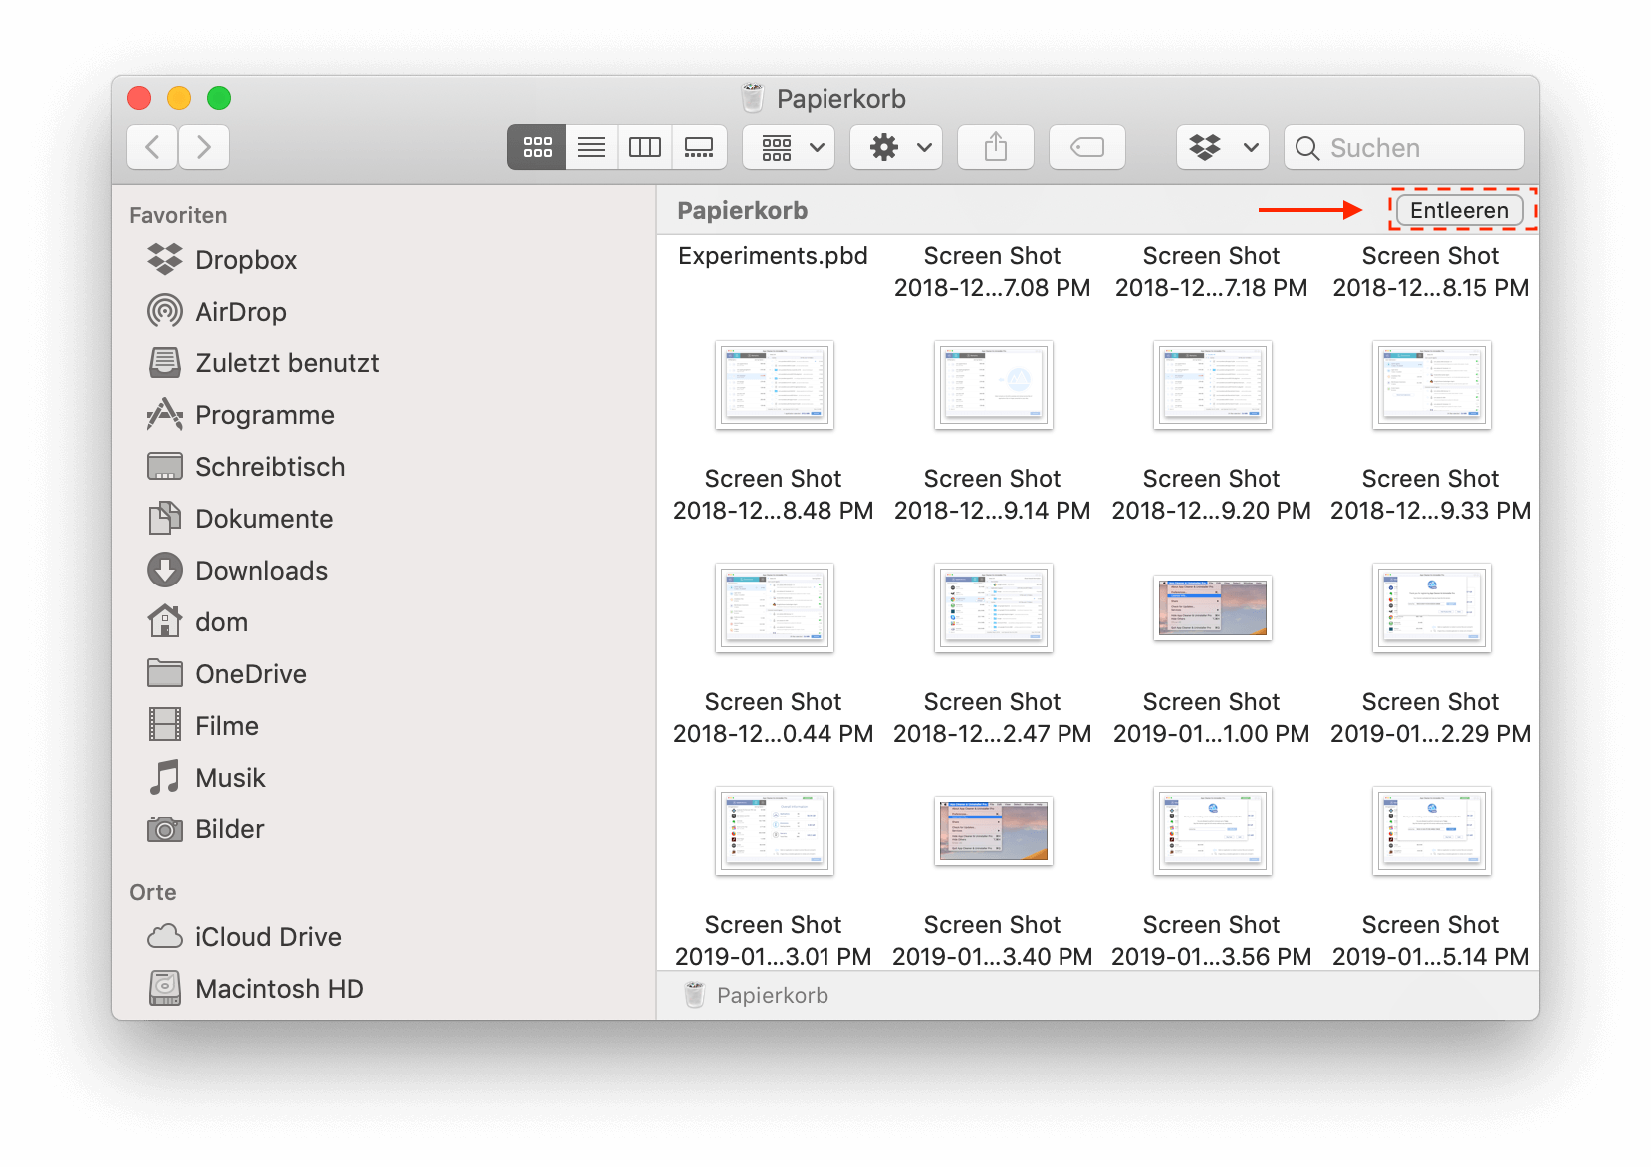Select thumbnail above Screen Shot 2019-01...5.14 PM
This screenshot has height=1167, width=1651.
click(1432, 831)
